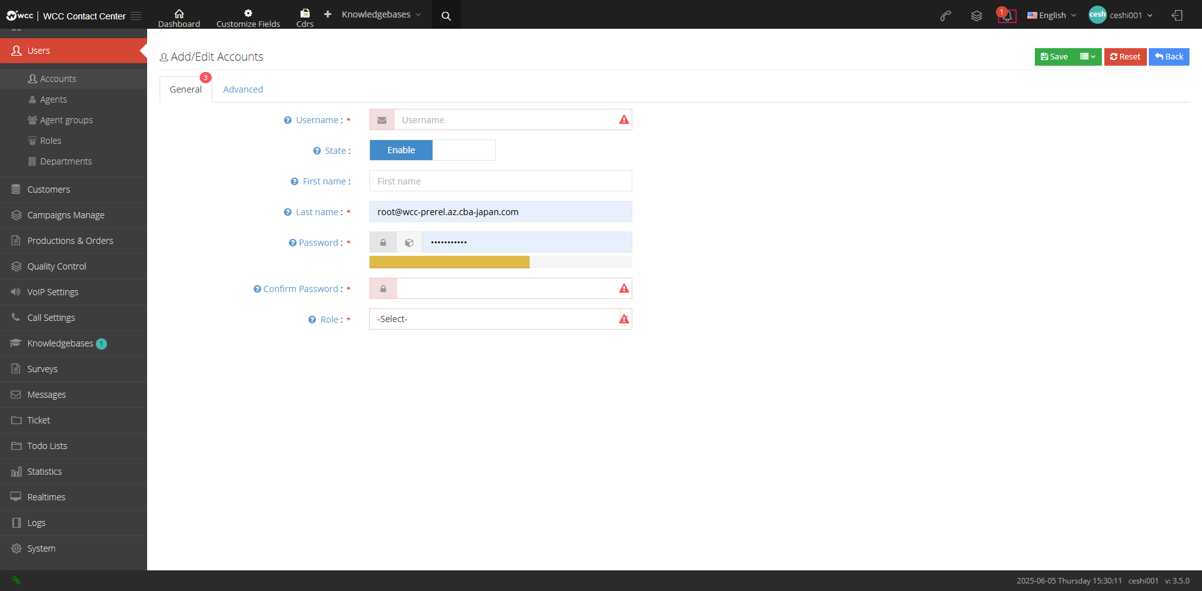Click the Password input field
1202x591 pixels.
pyautogui.click(x=527, y=243)
